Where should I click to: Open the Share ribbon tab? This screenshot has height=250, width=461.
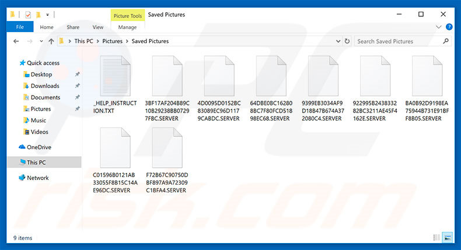point(73,27)
